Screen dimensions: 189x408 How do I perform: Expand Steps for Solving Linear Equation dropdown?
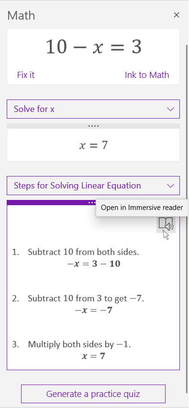point(93,186)
